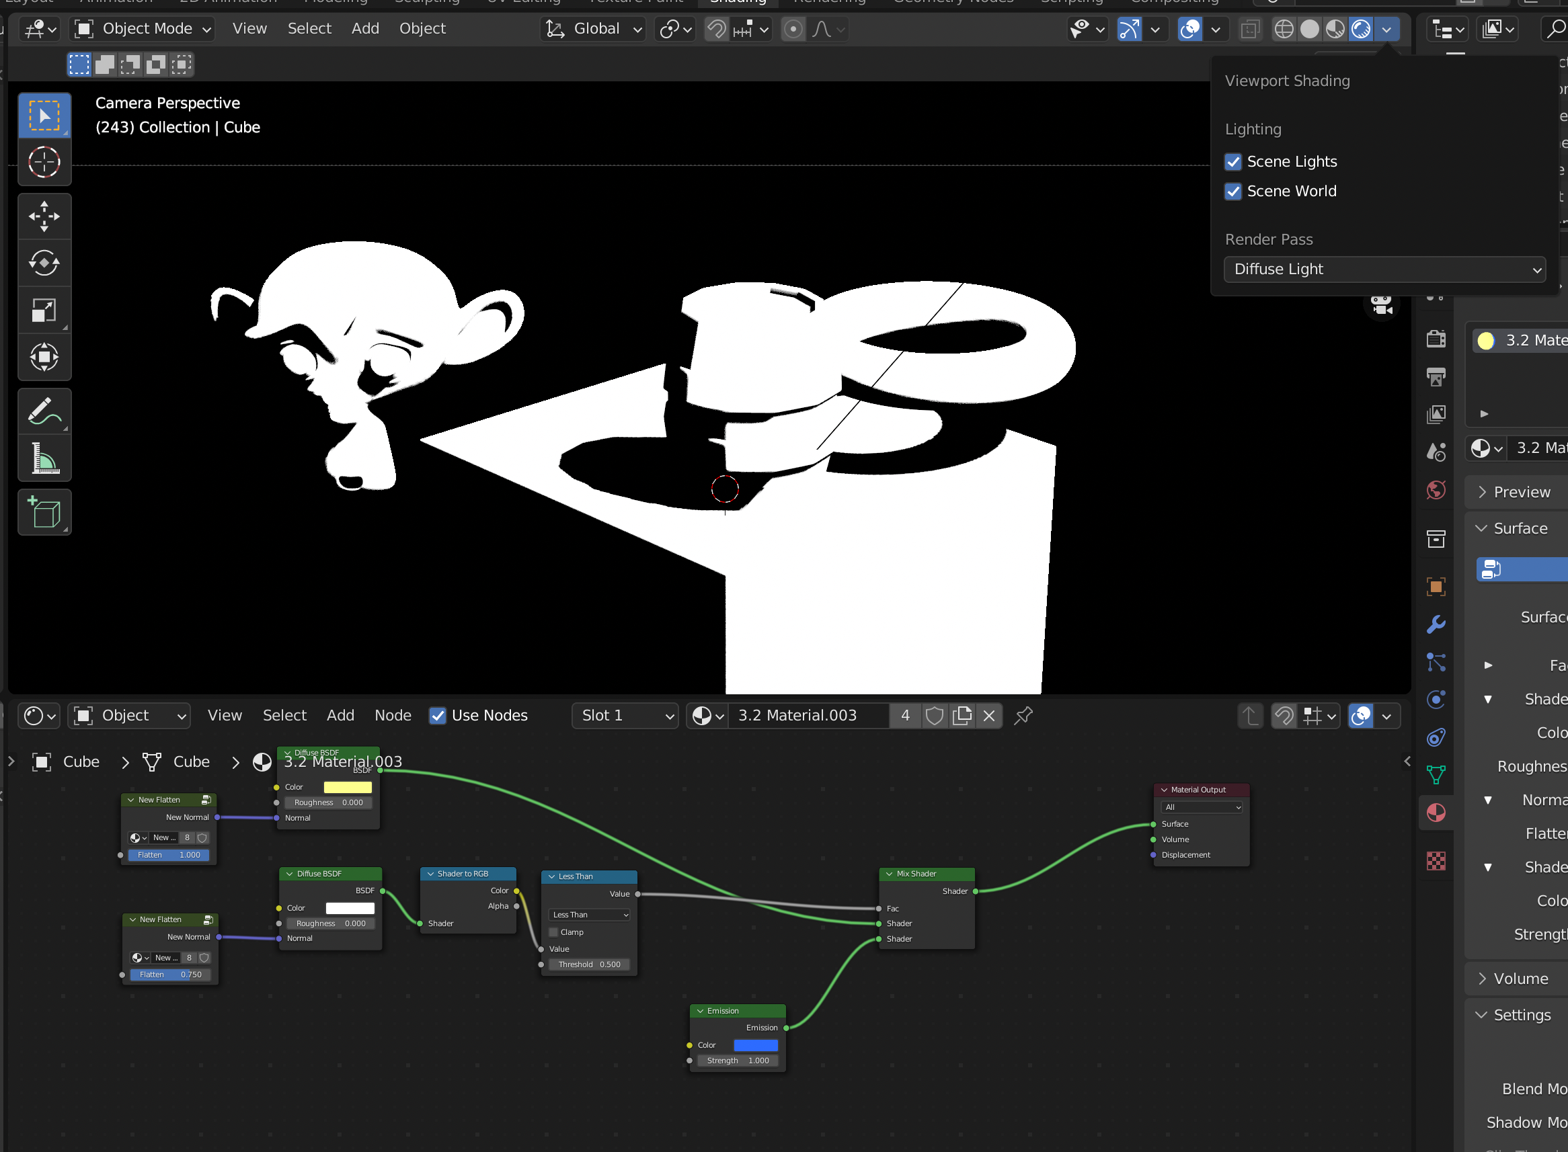Open the Diffuse Light render pass dropdown
Screen dimensions: 1568x1152
click(1384, 269)
